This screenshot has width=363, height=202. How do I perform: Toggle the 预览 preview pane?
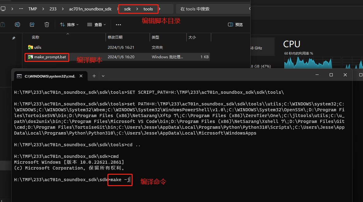pyautogui.click(x=235, y=25)
